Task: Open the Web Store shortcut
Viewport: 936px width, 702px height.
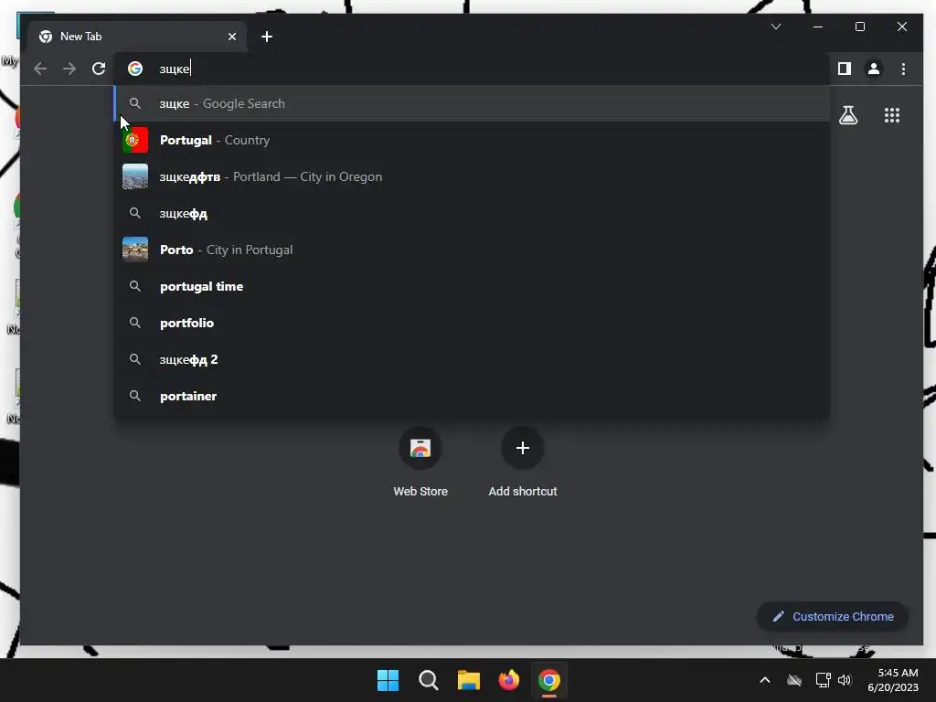Action: (x=420, y=462)
